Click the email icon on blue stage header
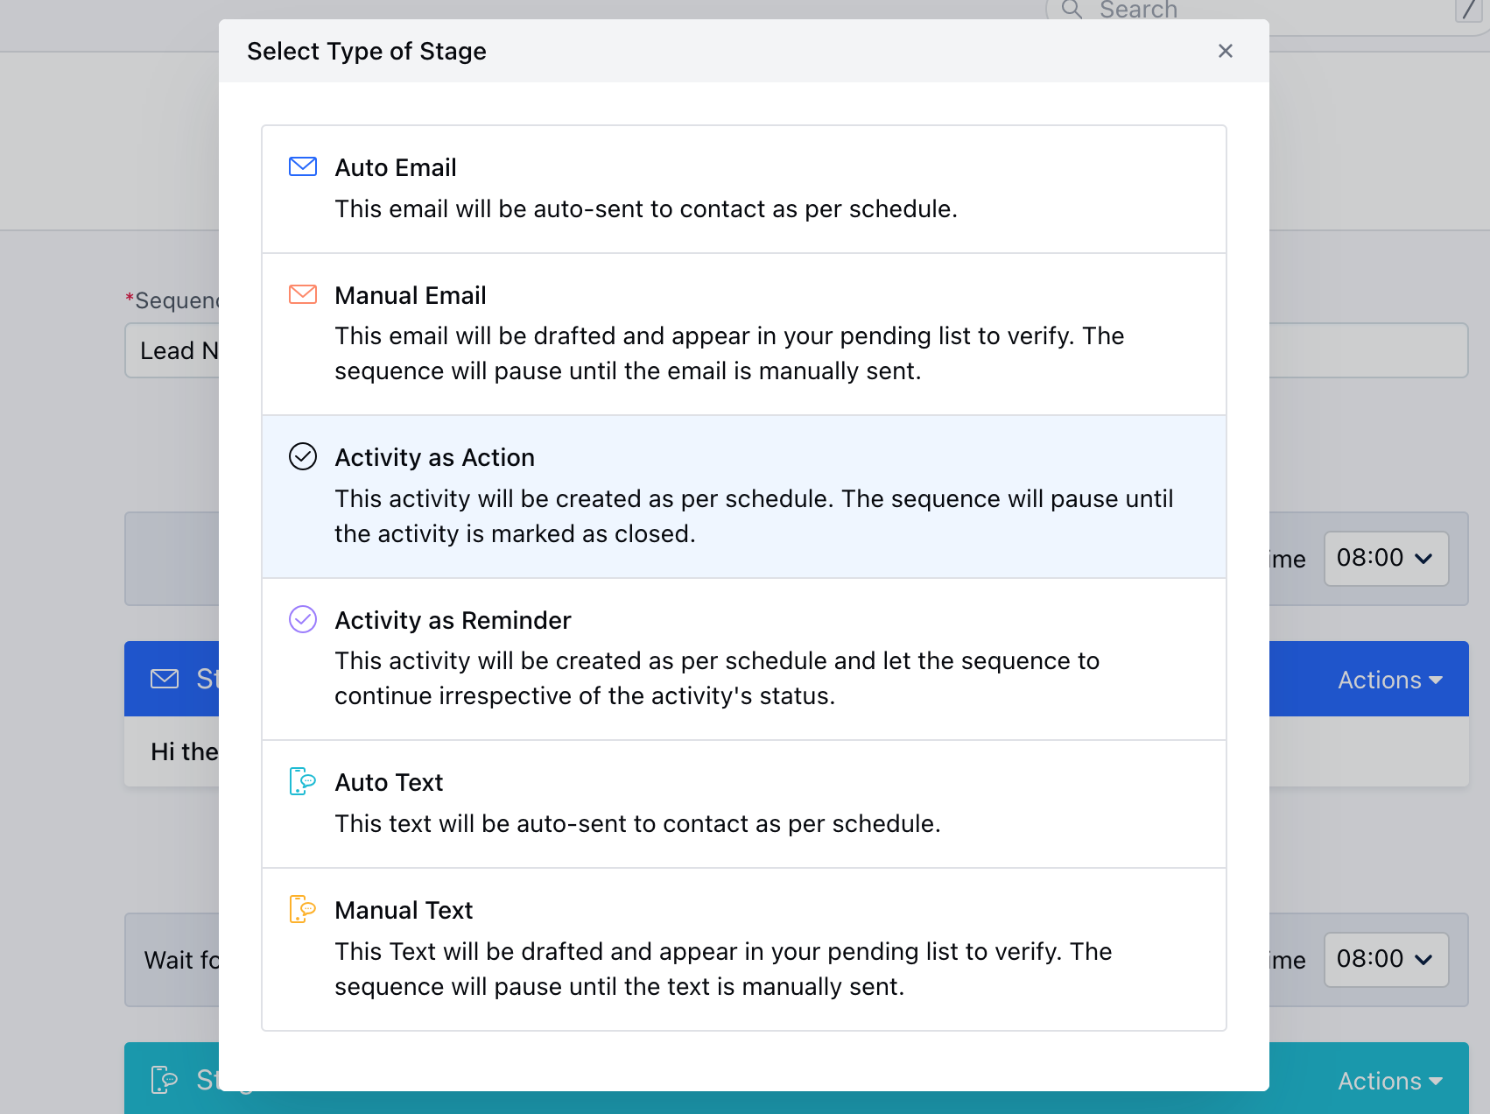Viewport: 1490px width, 1114px height. point(165,679)
